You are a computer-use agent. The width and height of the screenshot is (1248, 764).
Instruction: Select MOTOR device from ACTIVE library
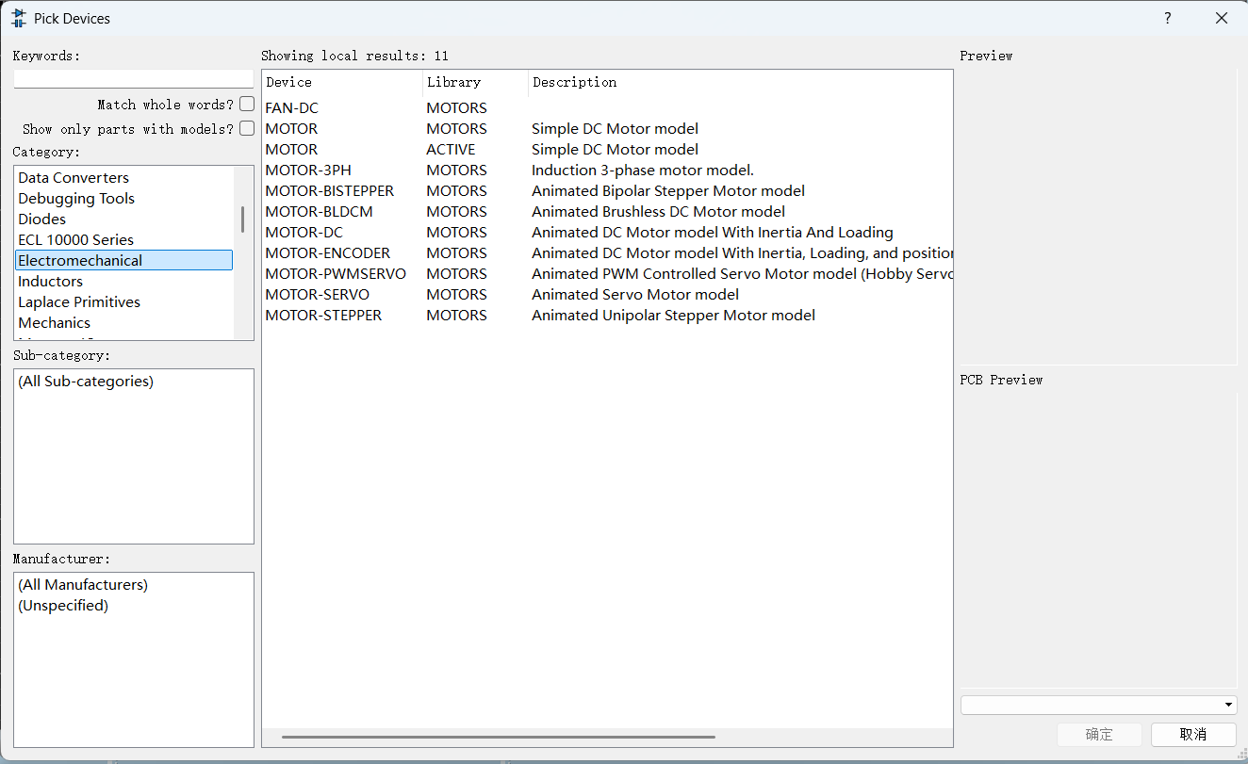pos(607,149)
